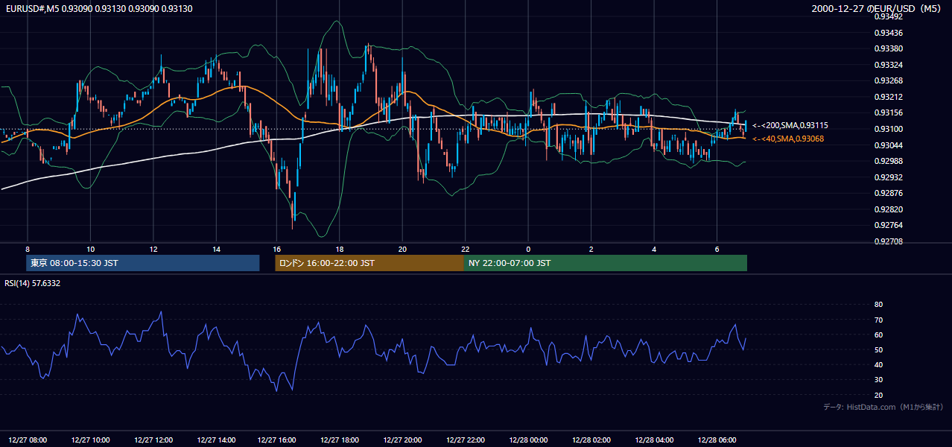Click the 12/27 16:00 time axis label
The image size is (952, 447).
(277, 440)
